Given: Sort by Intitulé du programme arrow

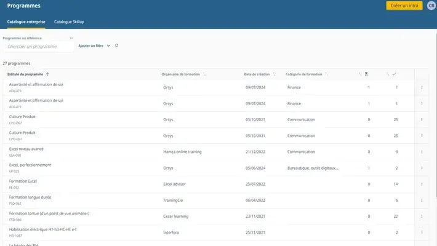Looking at the screenshot, I should tap(47, 74).
